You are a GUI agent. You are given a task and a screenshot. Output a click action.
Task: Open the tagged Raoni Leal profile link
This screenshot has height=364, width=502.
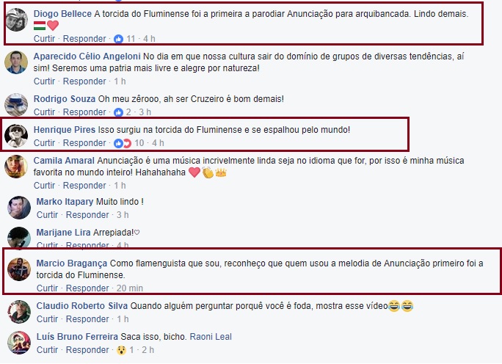pos(211,337)
